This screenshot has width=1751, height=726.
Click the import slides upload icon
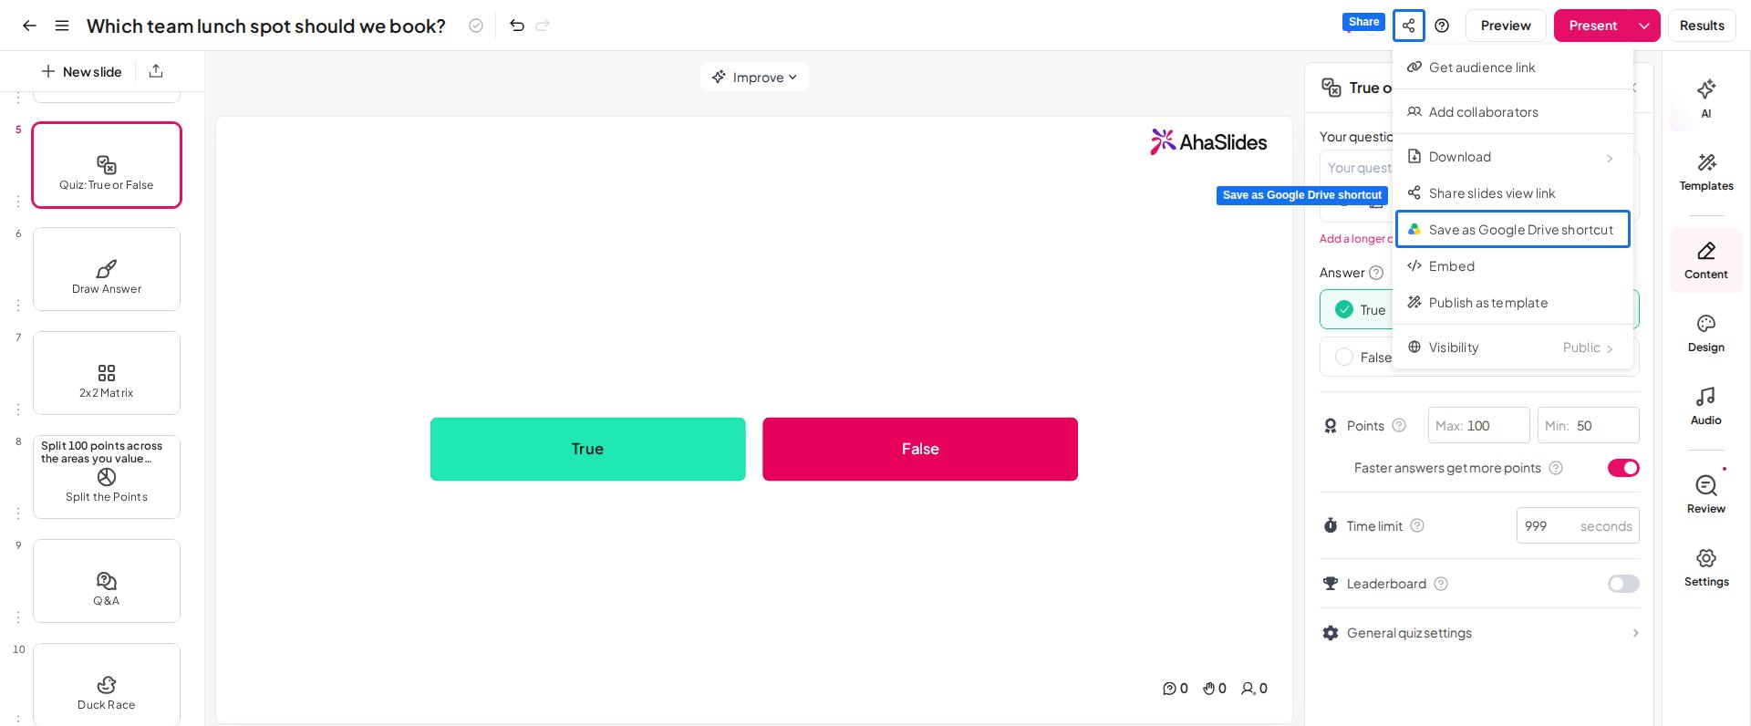pyautogui.click(x=156, y=71)
